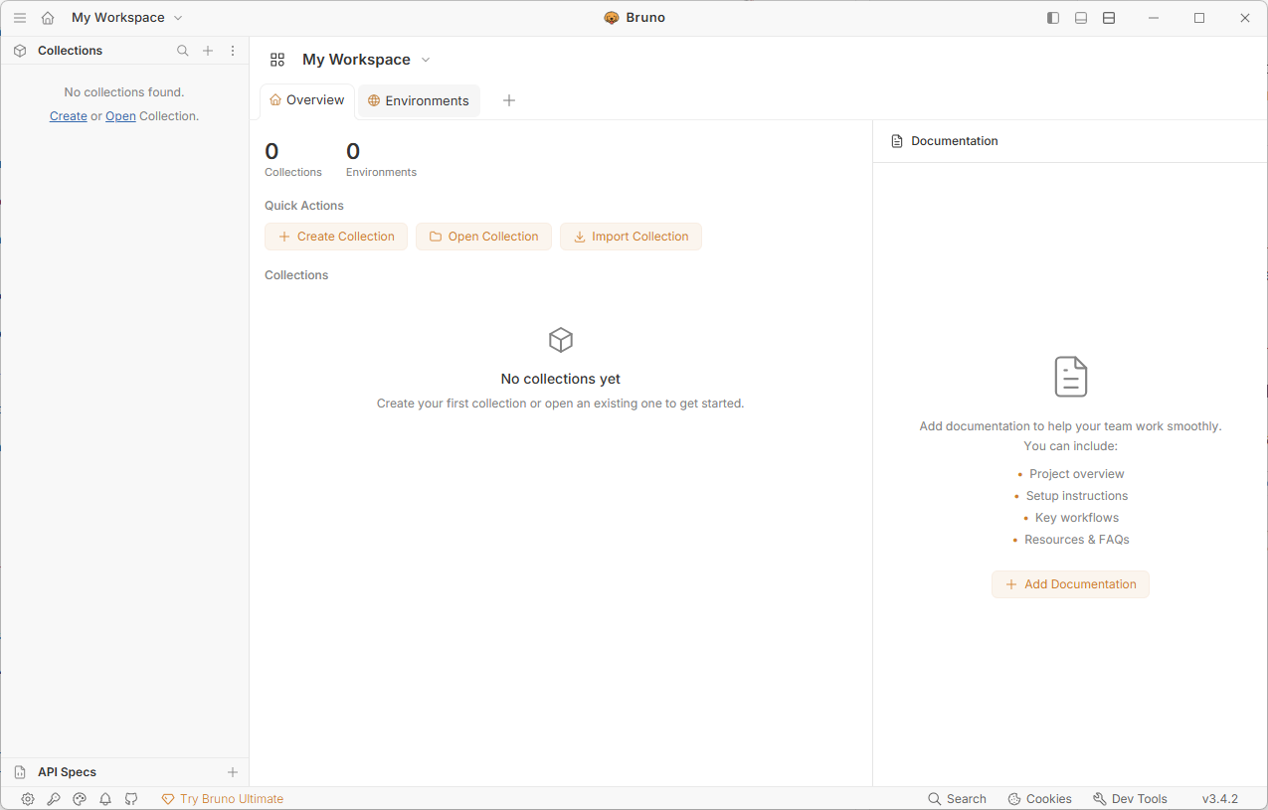Click the empty collections cube icon

pos(561,341)
